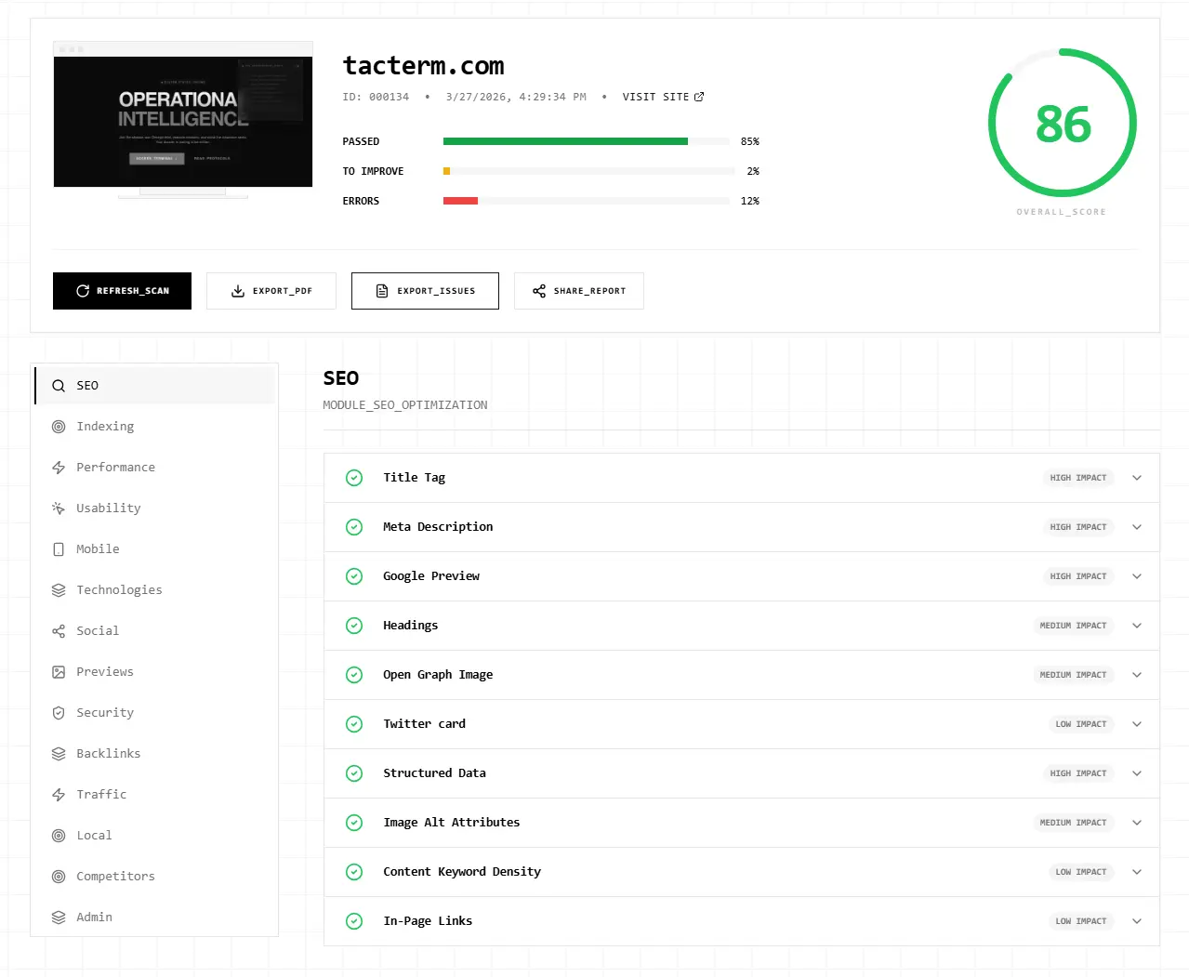1189x977 pixels.
Task: Click the MODULE_SEO_OPTIMIZATION subtitle
Action: click(x=405, y=405)
